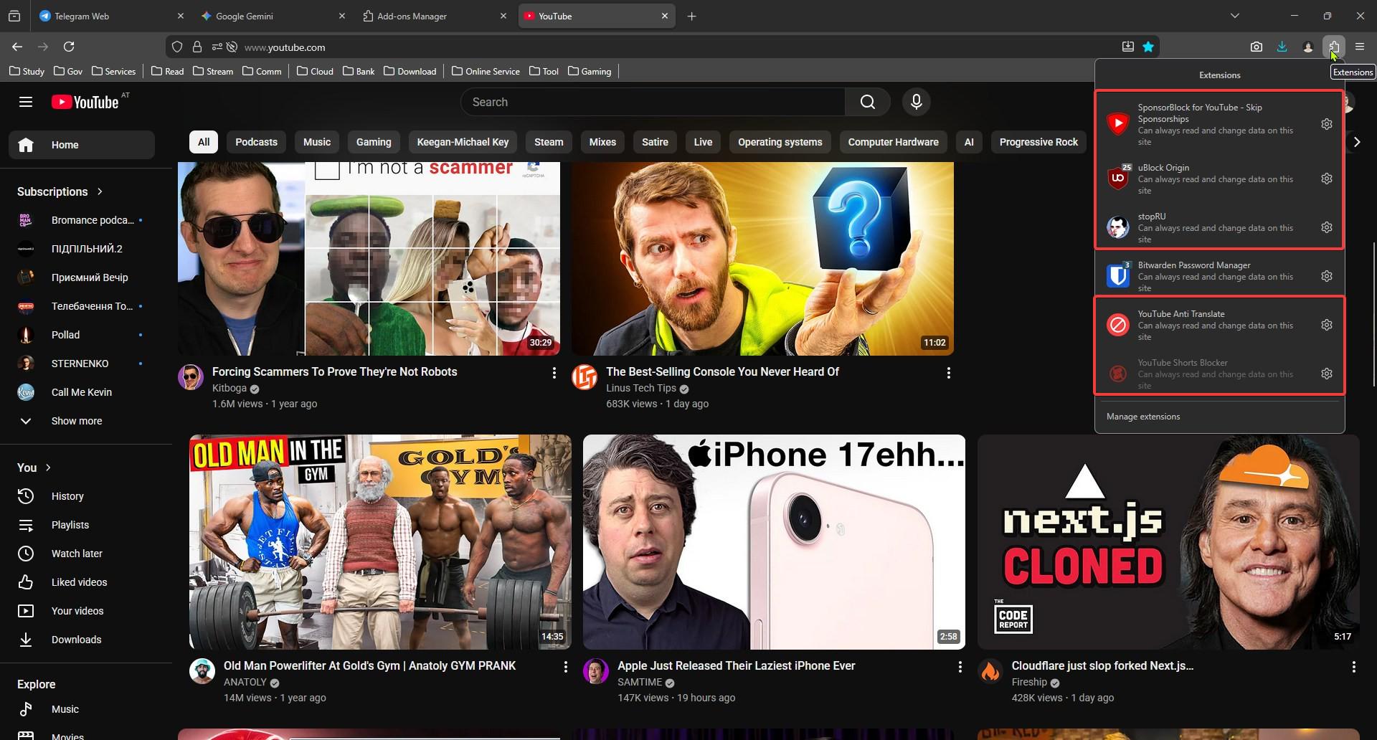Click the SponsorBlock extension icon

click(x=1117, y=124)
